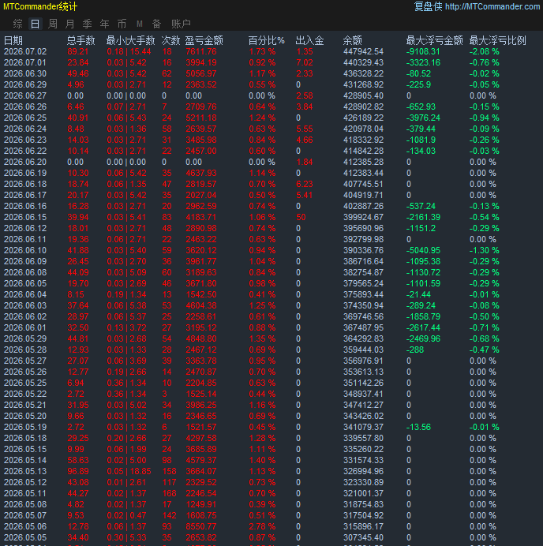Screen dimensions: 543x546
Task: Select the 2026.06.02 date row
Action: [x=25, y=316]
